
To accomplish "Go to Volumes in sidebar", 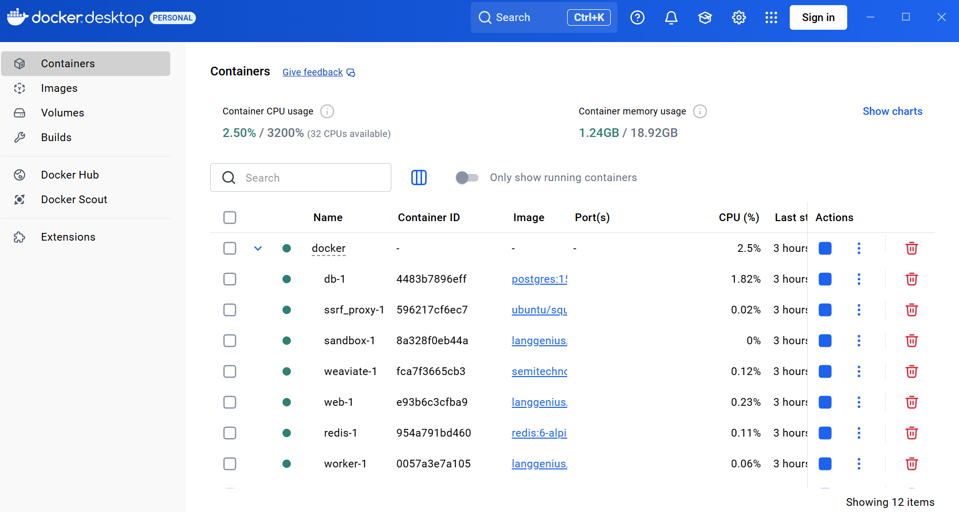I will pos(86,113).
